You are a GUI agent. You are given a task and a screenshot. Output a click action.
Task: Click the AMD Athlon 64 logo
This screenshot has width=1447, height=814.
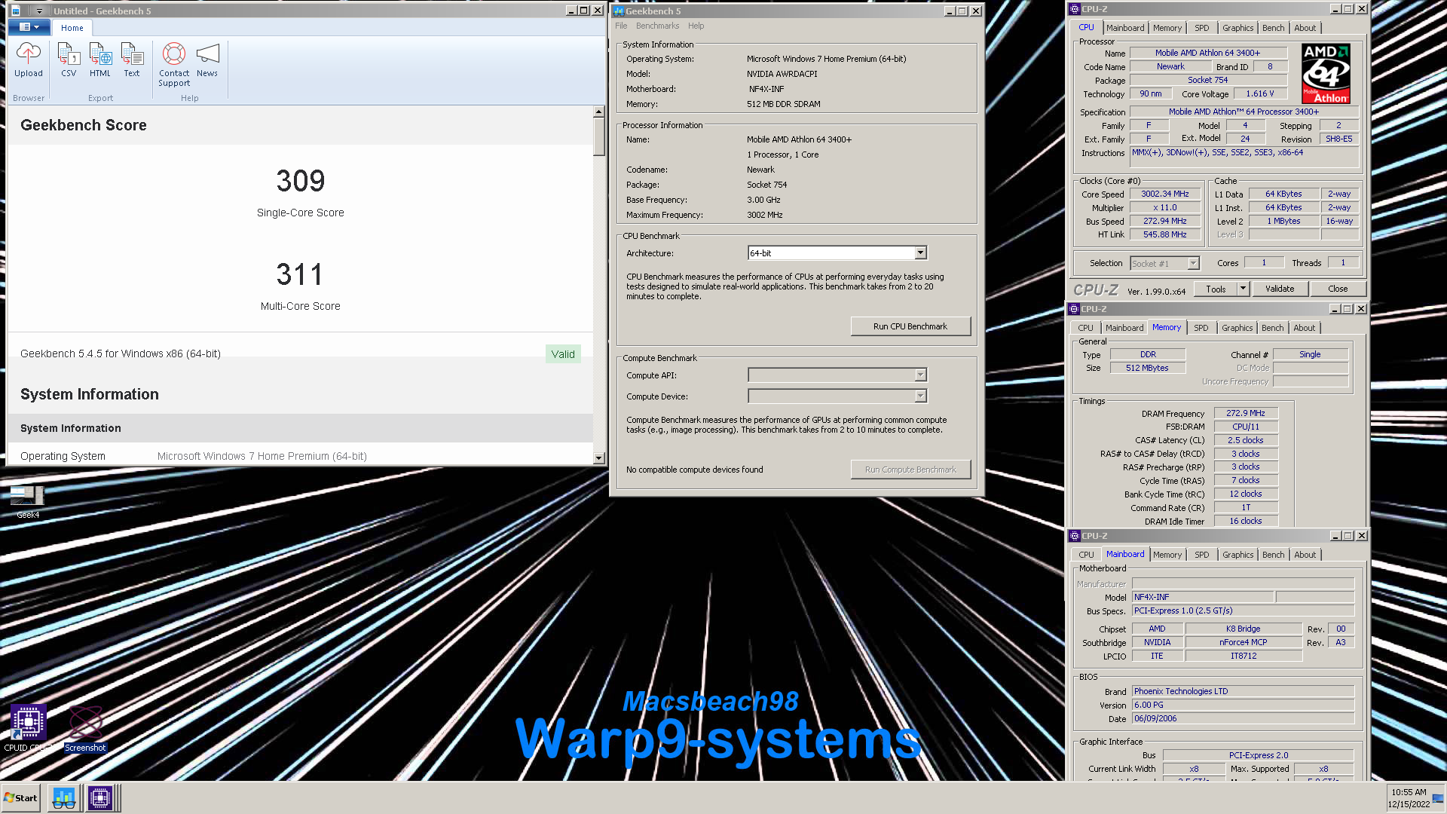(1326, 73)
